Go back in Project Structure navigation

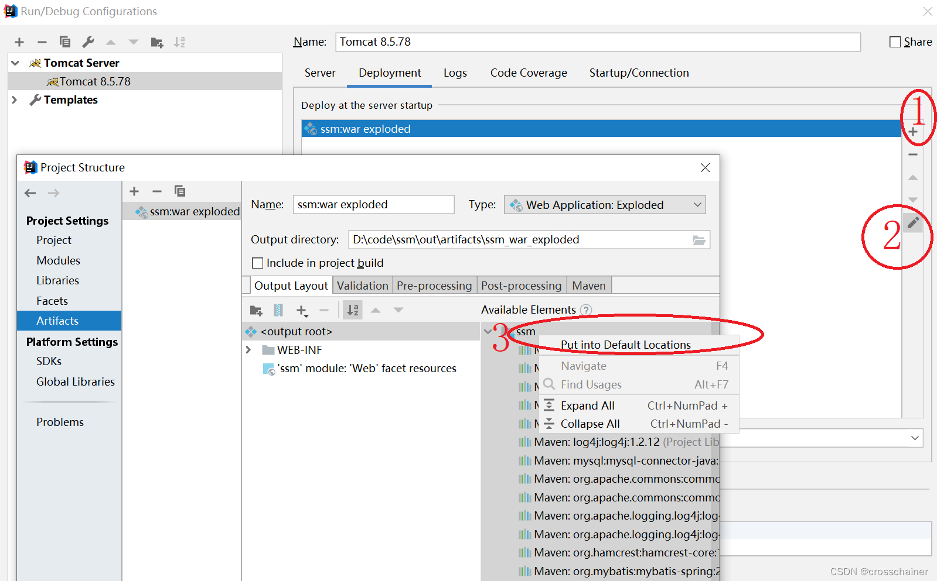[30, 193]
